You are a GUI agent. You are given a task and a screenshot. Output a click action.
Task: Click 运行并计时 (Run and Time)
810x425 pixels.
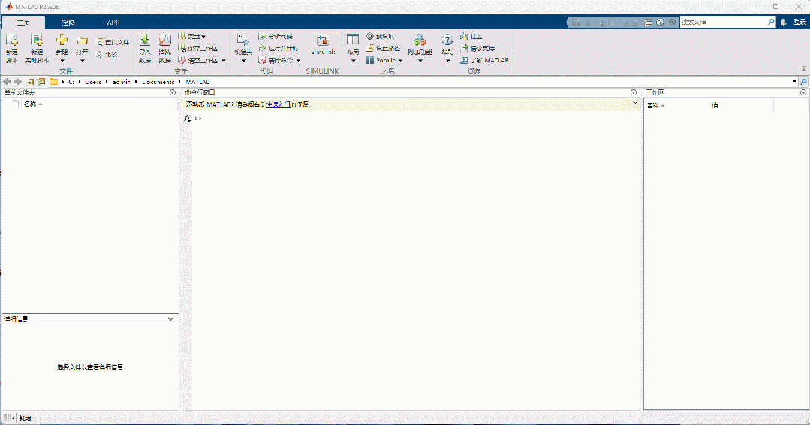pyautogui.click(x=279, y=49)
